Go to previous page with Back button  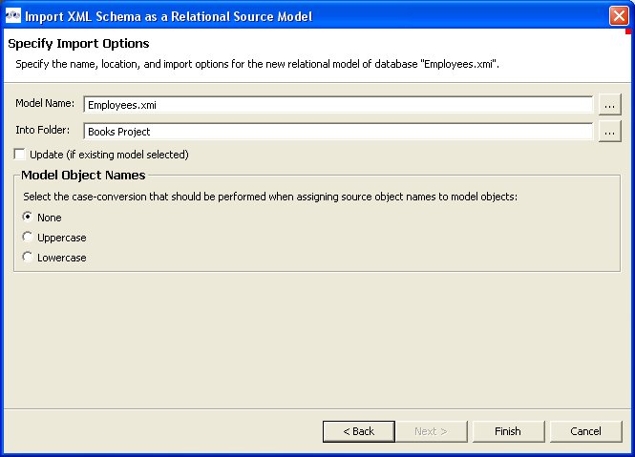tap(358, 431)
